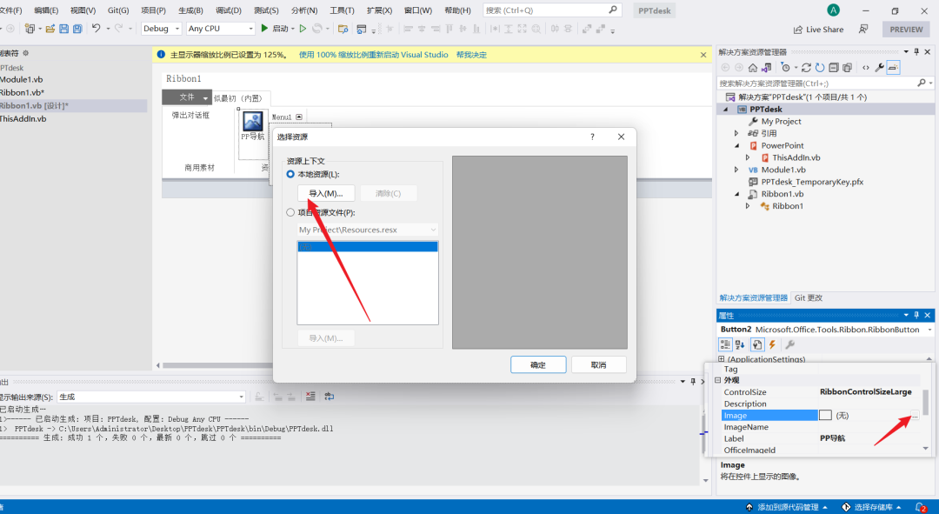Click PP导航 button image in Ribbon designer
Image resolution: width=939 pixels, height=514 pixels.
coord(253,121)
